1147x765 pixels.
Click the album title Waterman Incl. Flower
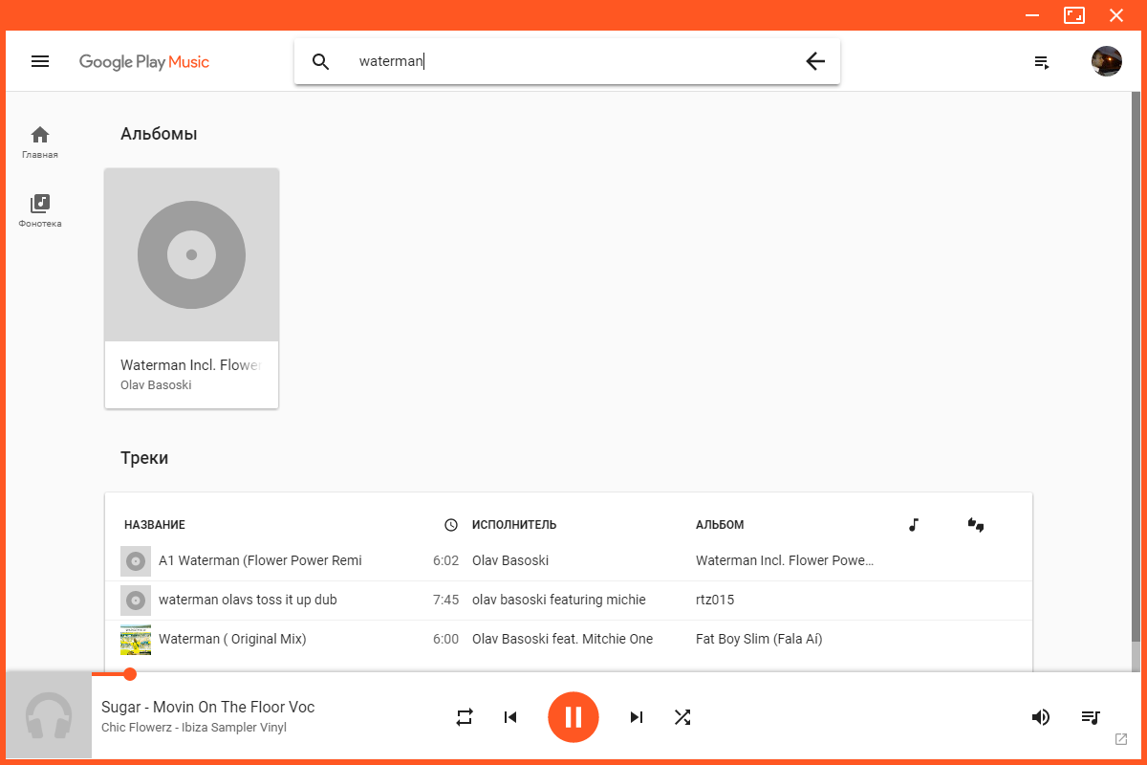pos(190,365)
